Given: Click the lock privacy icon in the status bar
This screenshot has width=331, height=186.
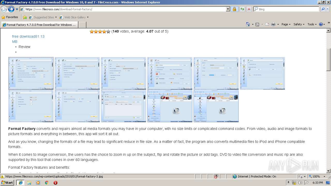Looking at the screenshot, I should tap(301, 176).
